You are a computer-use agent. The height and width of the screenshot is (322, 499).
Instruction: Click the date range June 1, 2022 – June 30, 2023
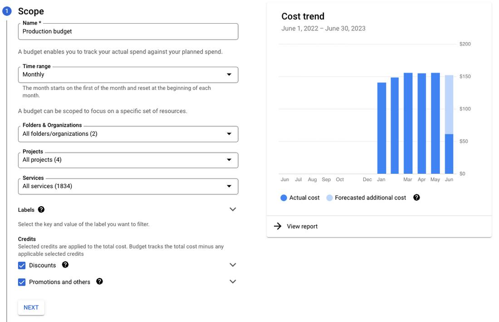click(x=323, y=28)
